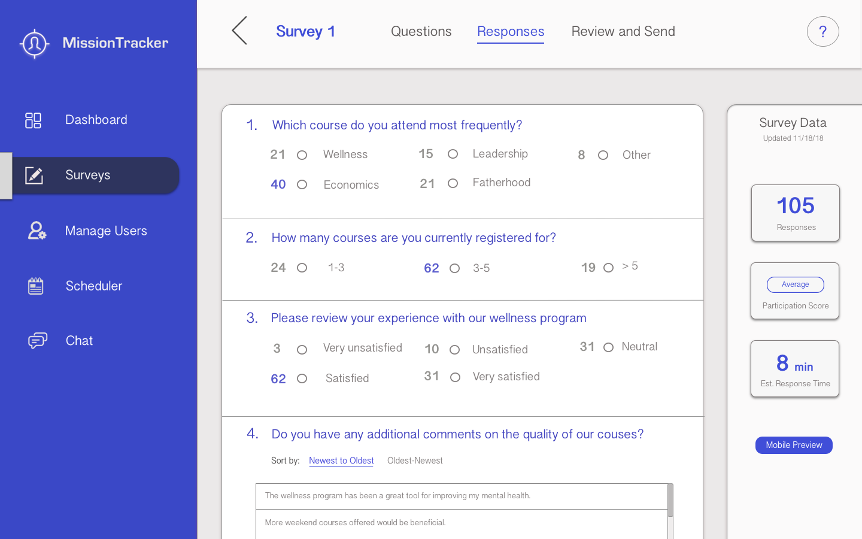Select the wellness program comment row
The height and width of the screenshot is (539, 862).
[x=461, y=496]
